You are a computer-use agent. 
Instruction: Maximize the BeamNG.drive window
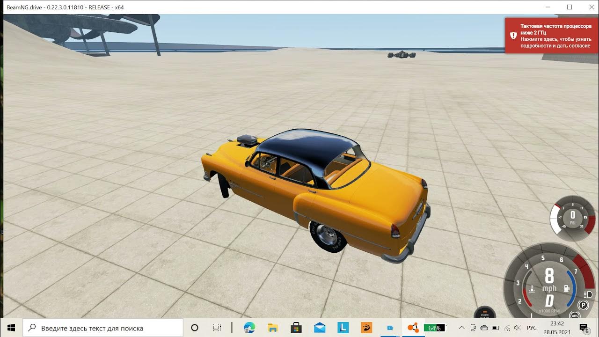[x=570, y=7]
